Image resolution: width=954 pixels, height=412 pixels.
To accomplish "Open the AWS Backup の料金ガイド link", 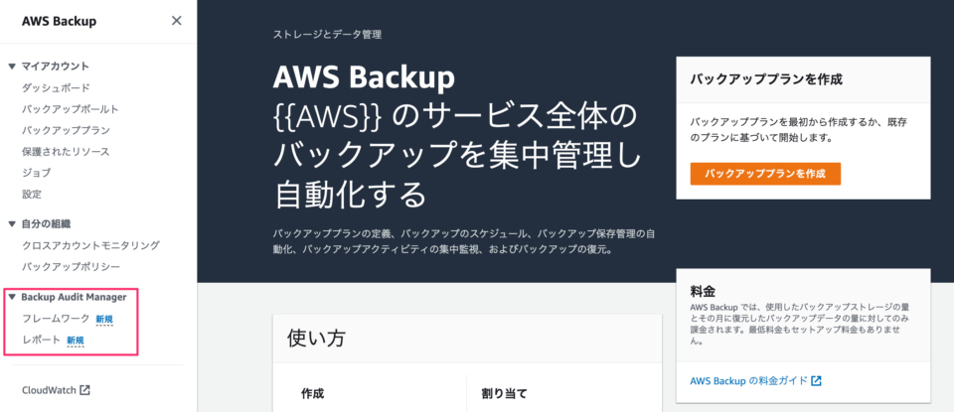I will (x=749, y=381).
